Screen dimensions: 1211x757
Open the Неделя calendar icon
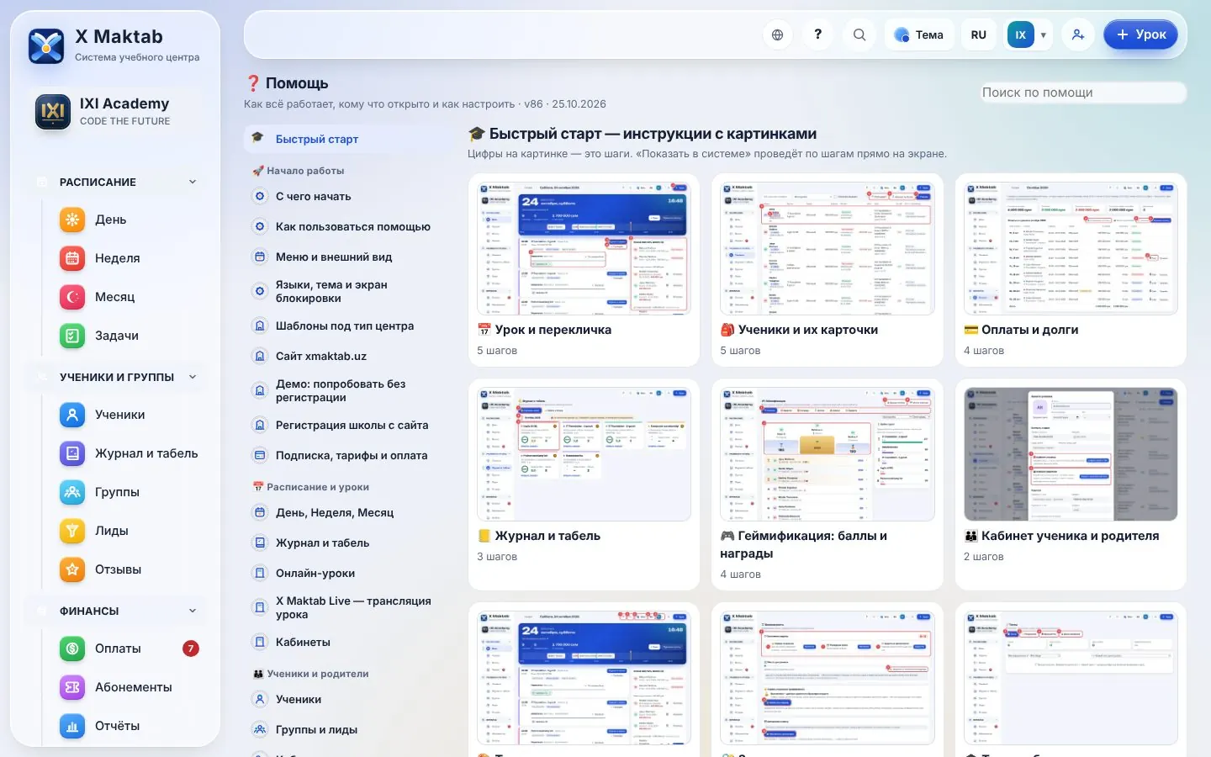click(x=72, y=258)
